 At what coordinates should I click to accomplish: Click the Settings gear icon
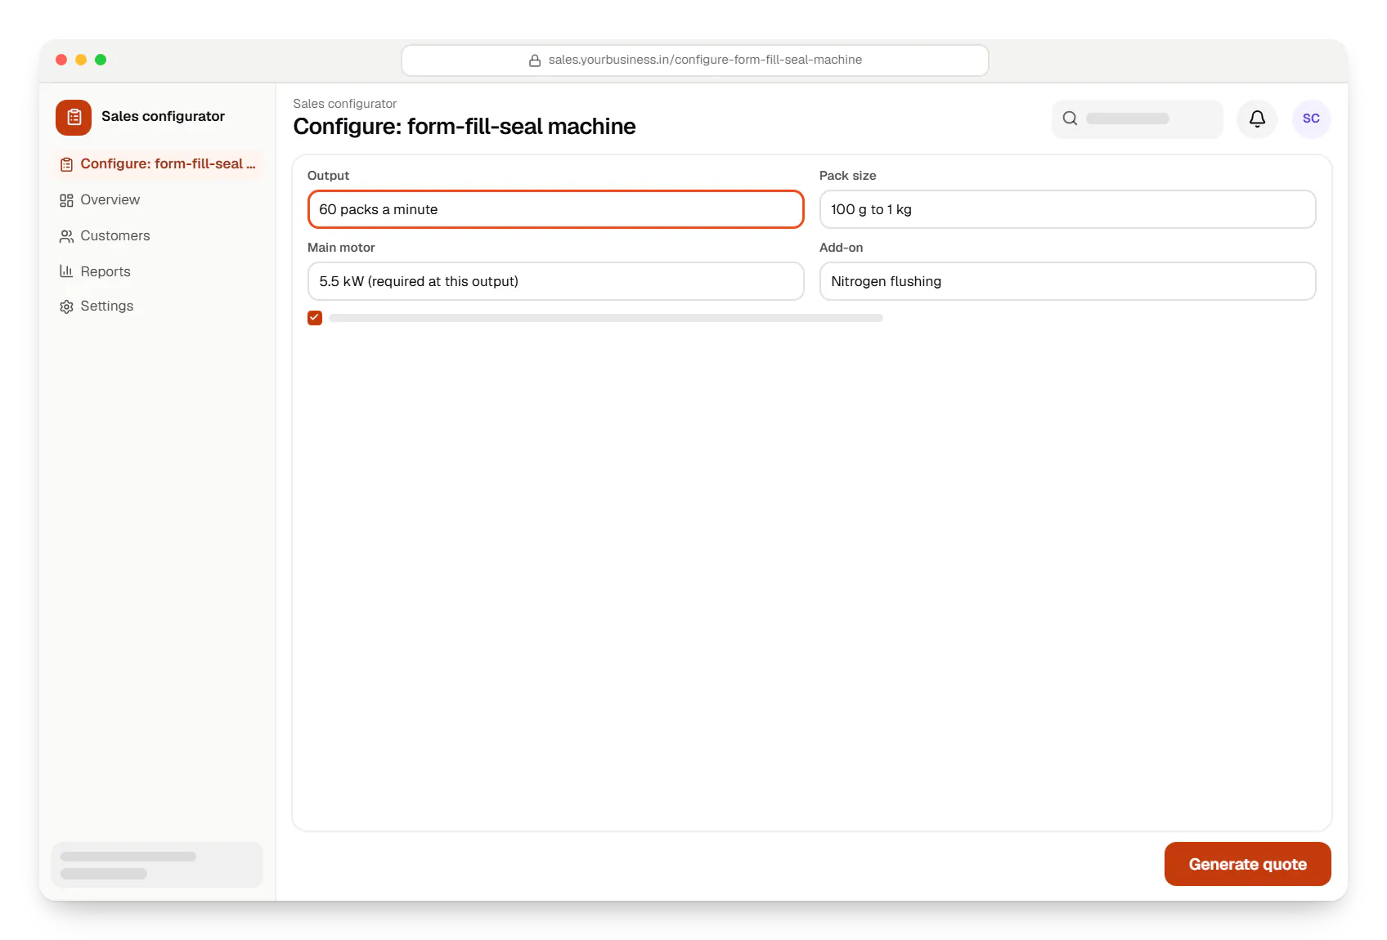tap(66, 307)
